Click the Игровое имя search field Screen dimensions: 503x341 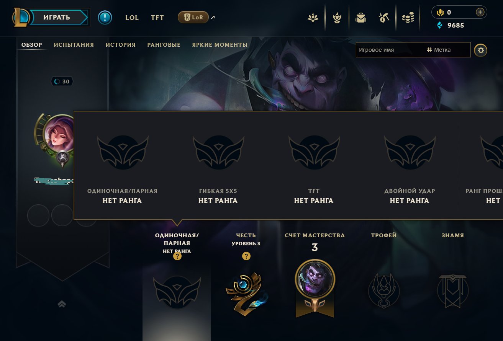[390, 50]
